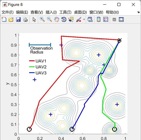Viewport: 141px width, 140px height.
Task: Enable the Rotate 3D tool
Action: pyautogui.click(x=64, y=19)
